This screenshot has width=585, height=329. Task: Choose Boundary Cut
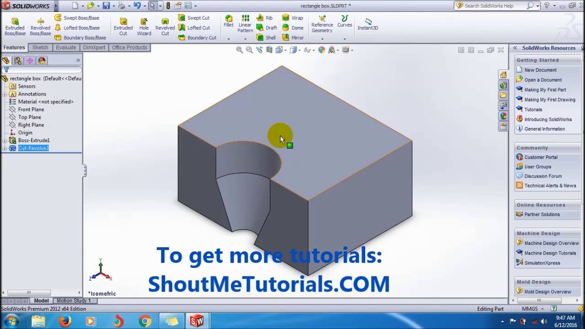click(197, 38)
